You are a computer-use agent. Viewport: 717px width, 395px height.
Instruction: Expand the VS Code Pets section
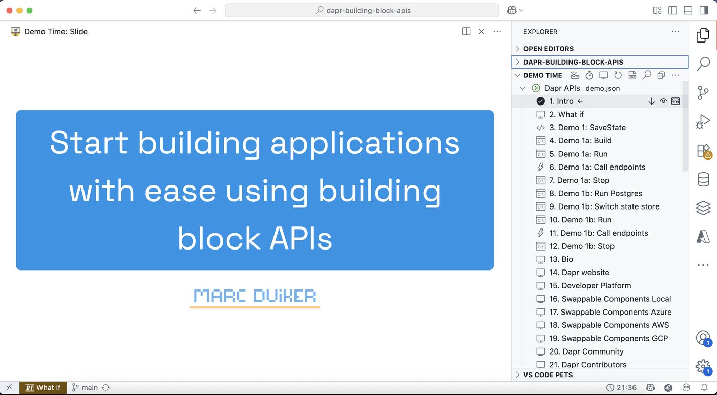coord(600,375)
